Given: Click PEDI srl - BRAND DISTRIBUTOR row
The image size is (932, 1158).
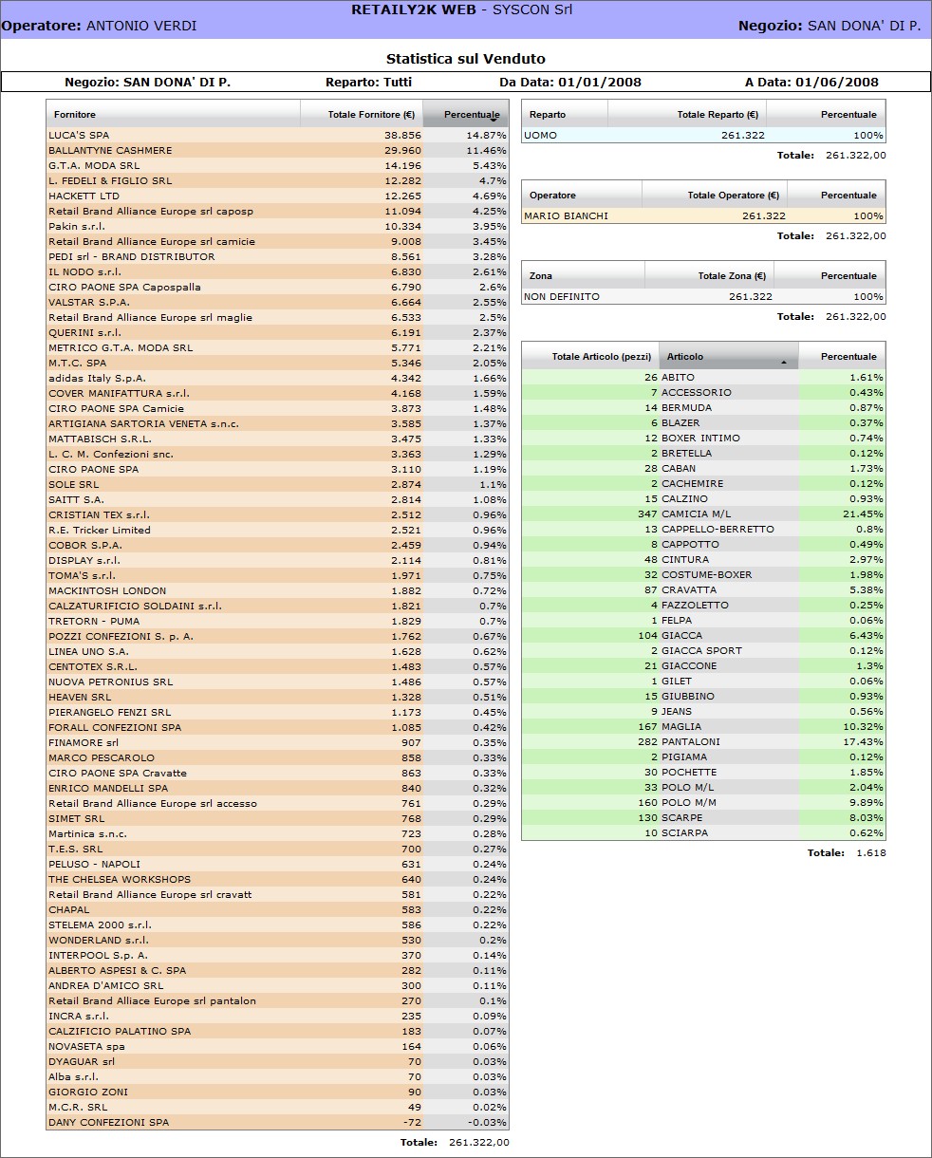Looking at the screenshot, I should click(x=278, y=257).
